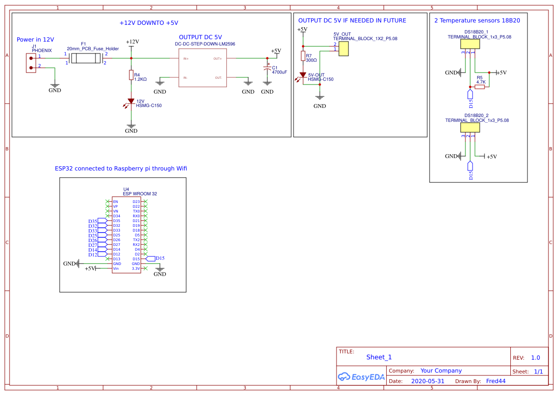
Task: Select 'OUTPUT DC 5V IF NEEDED IN FUTURE' heading
Action: pyautogui.click(x=352, y=21)
